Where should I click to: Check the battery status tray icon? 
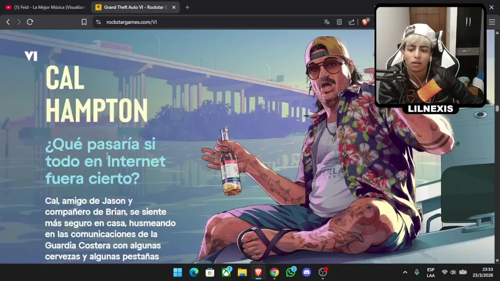point(463,272)
